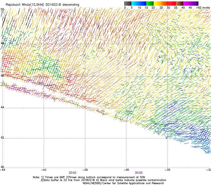
Task: Click the longitude label -36
Action: click(126, 170)
